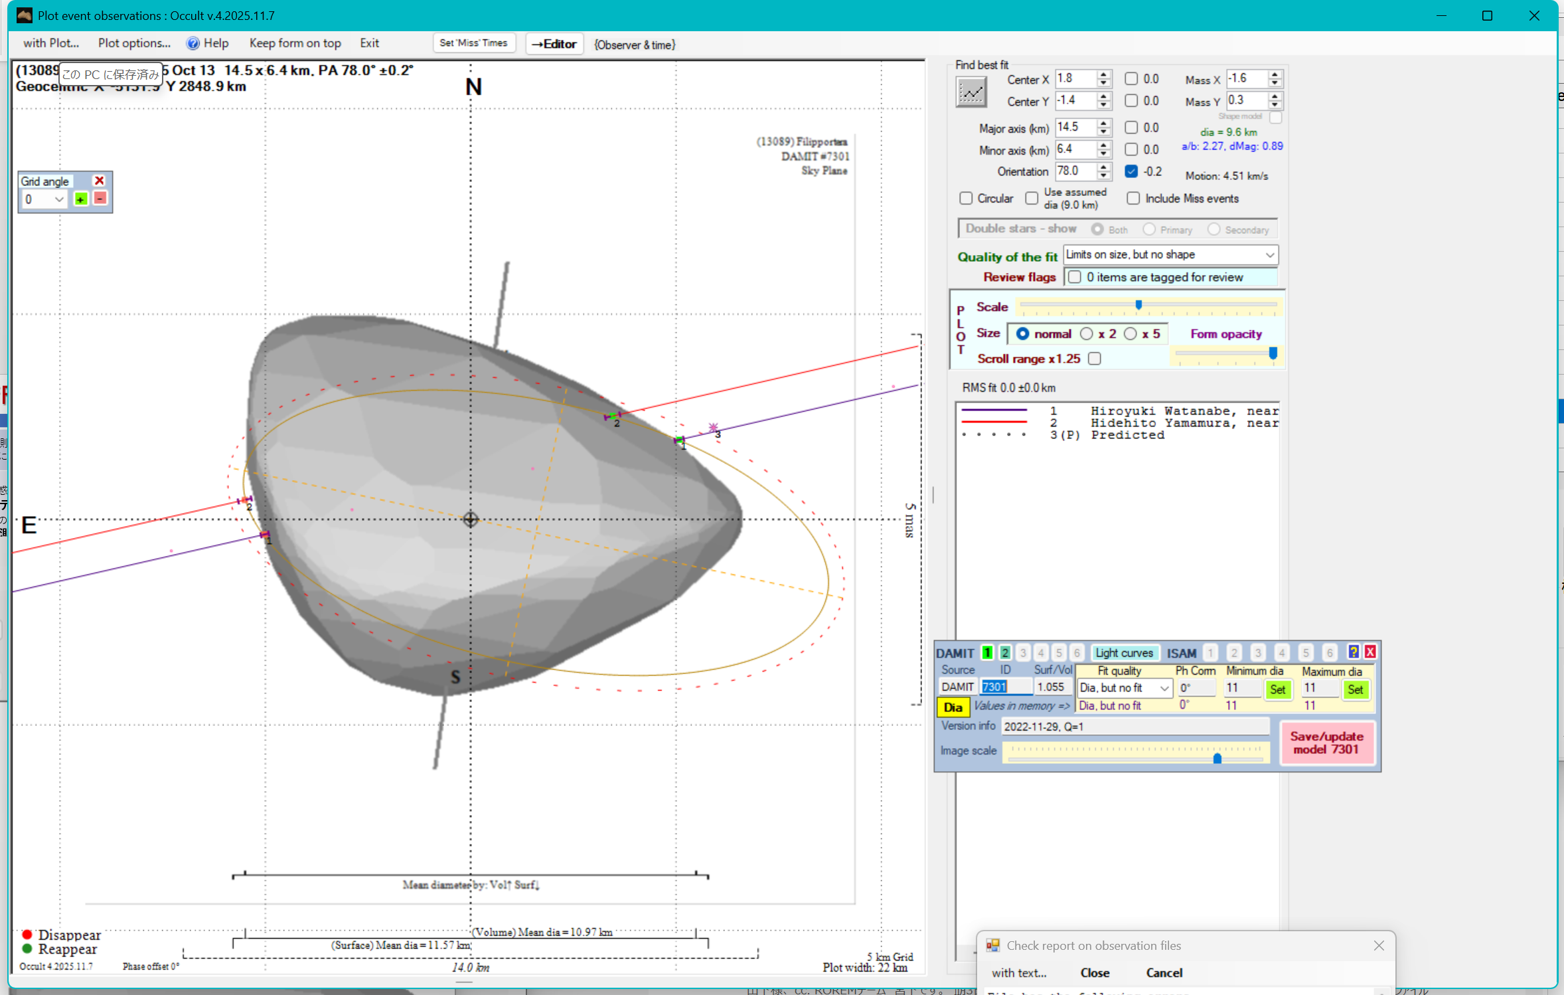Enable the Circular fit checkbox
Viewport: 1564px width, 995px height.
point(966,198)
